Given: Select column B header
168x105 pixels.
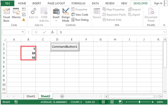Looking at the screenshot, I should click(28, 40).
